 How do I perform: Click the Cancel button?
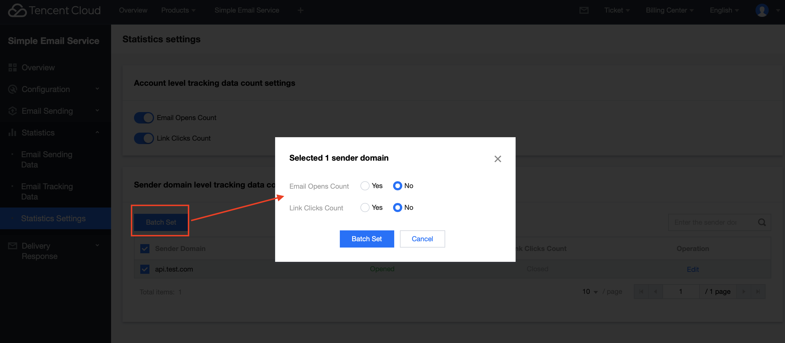tap(422, 239)
